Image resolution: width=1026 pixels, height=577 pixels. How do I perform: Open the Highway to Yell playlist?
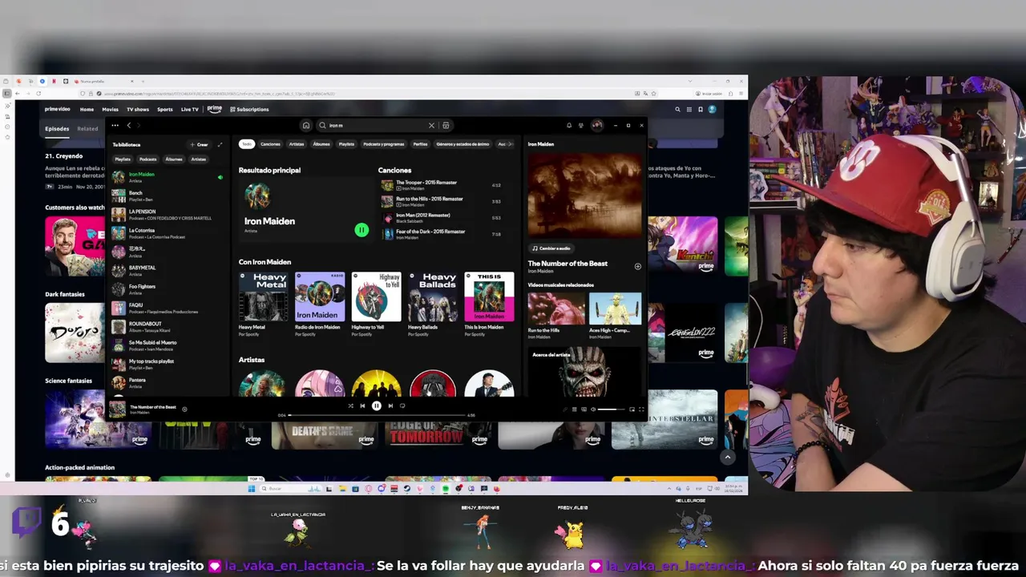click(376, 305)
